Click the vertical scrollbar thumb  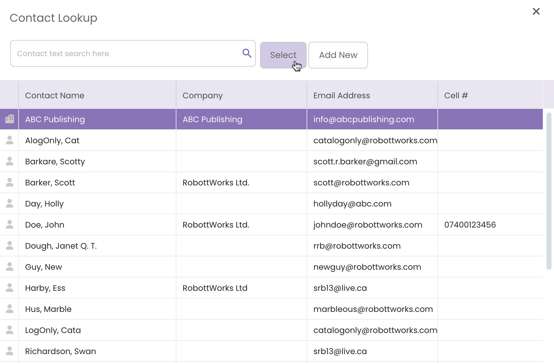tap(549, 191)
